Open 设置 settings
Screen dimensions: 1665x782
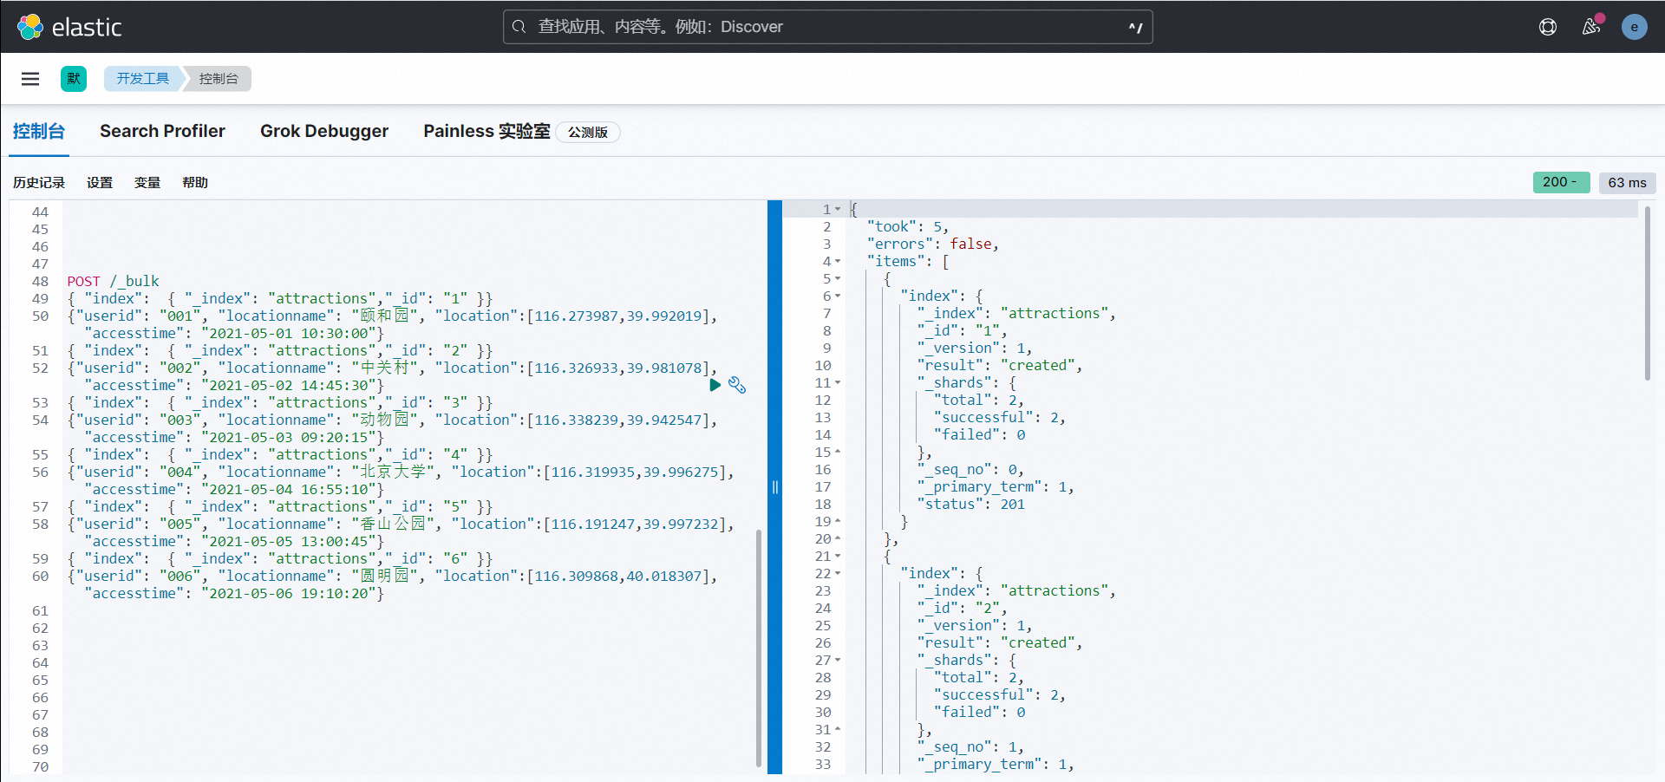100,183
